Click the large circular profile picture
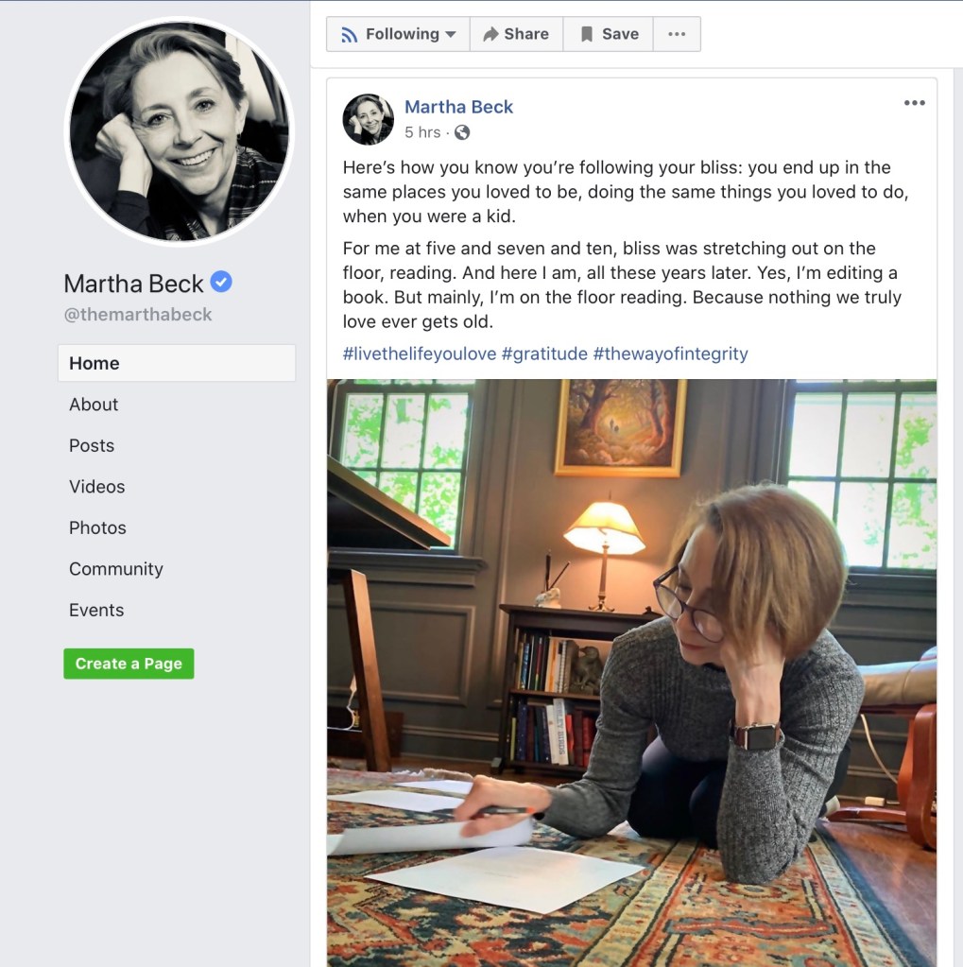This screenshot has width=963, height=967. [x=180, y=130]
